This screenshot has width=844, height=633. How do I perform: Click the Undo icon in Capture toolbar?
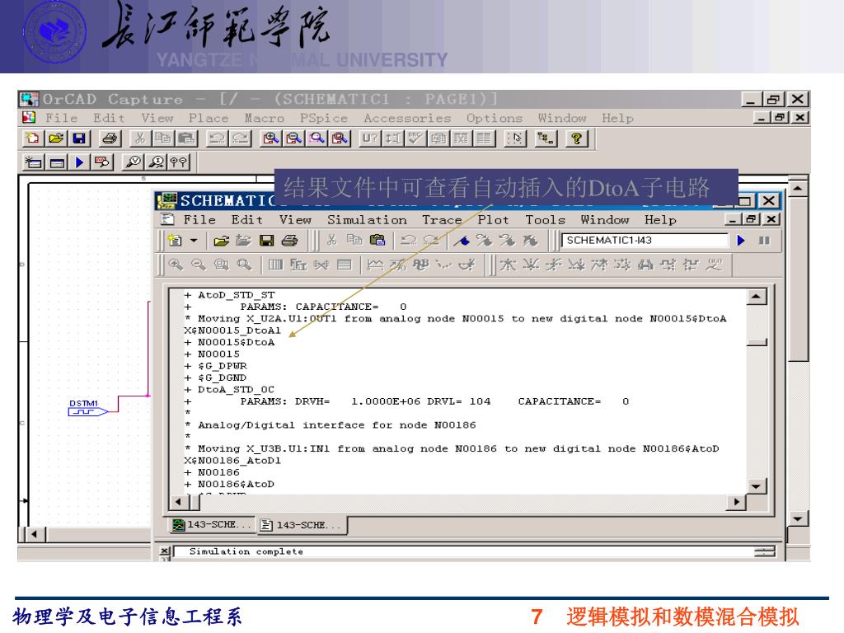tap(217, 138)
